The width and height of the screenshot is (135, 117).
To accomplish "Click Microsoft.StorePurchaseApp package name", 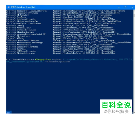I will (20, 32).
